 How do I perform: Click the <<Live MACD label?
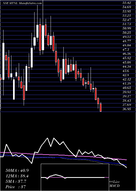tap(115, 184)
